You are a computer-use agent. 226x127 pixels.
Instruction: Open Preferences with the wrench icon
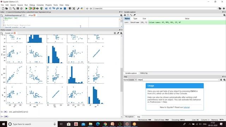(78, 8)
